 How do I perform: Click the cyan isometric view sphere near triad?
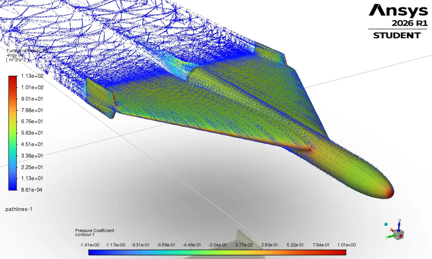point(386,224)
